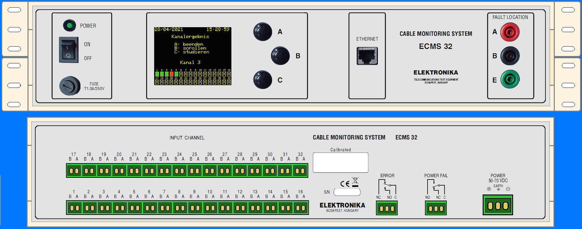Click the 'C: studieren' line on display
Image resolution: width=582 pixels, height=229 pixels.
[192, 52]
